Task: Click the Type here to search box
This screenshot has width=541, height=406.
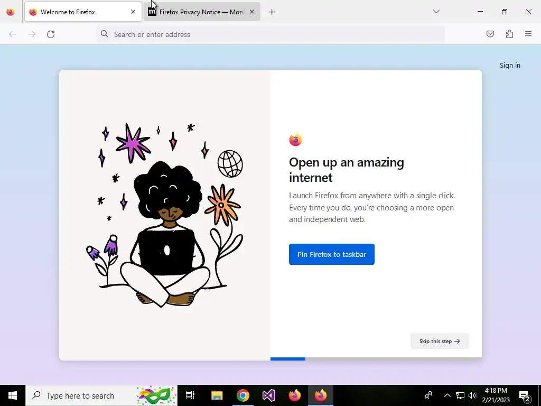Action: point(101,395)
